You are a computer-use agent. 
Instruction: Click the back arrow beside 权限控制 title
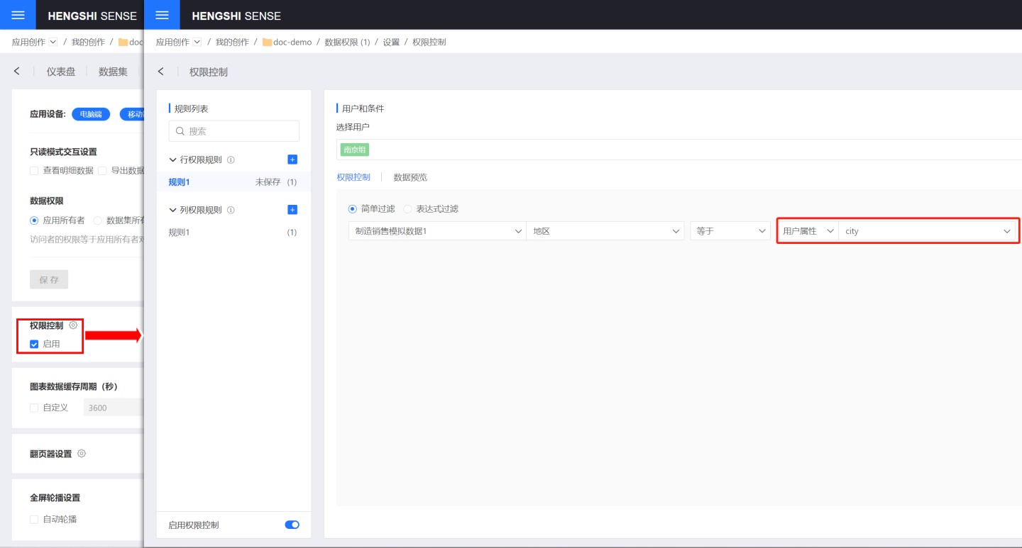point(161,72)
